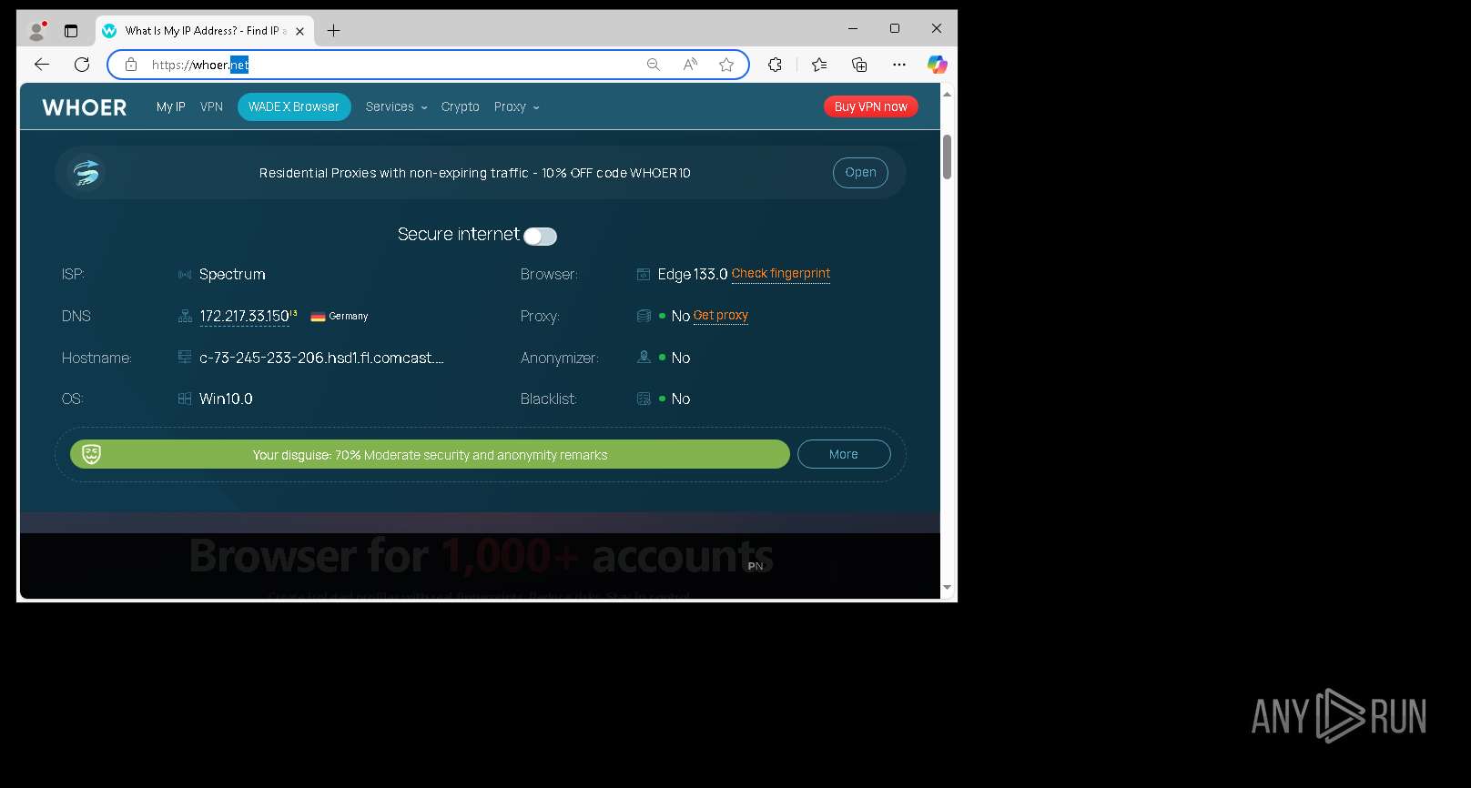
Task: Click the page vertical scrollbar thumb
Action: tap(947, 157)
